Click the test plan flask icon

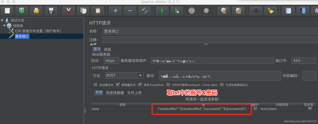[7, 21]
